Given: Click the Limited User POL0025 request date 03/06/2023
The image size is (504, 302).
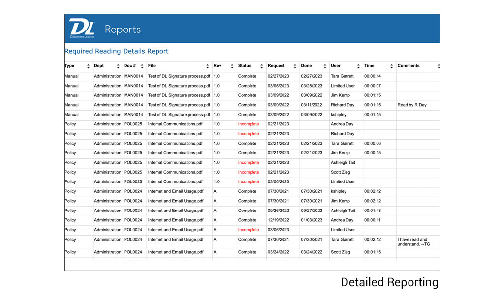Looking at the screenshot, I should 279,182.
